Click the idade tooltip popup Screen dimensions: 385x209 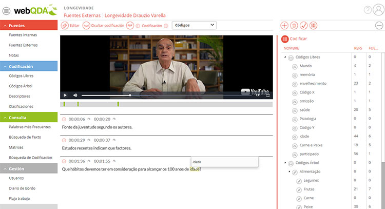225,162
